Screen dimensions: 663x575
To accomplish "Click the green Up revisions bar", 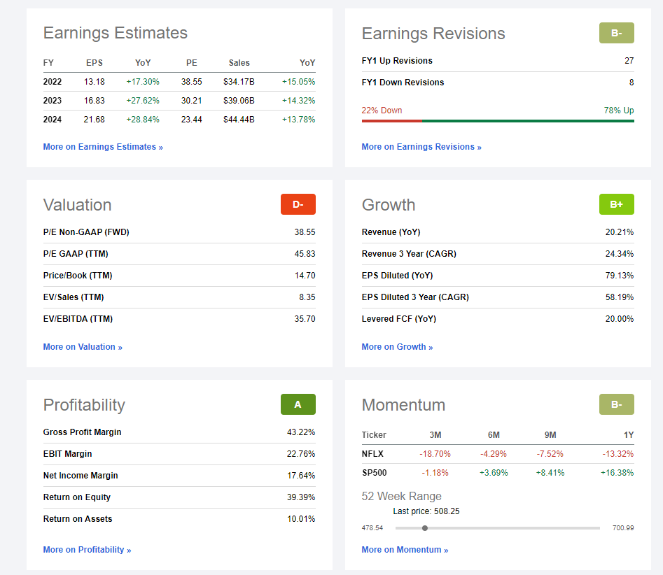I will pyautogui.click(x=528, y=121).
